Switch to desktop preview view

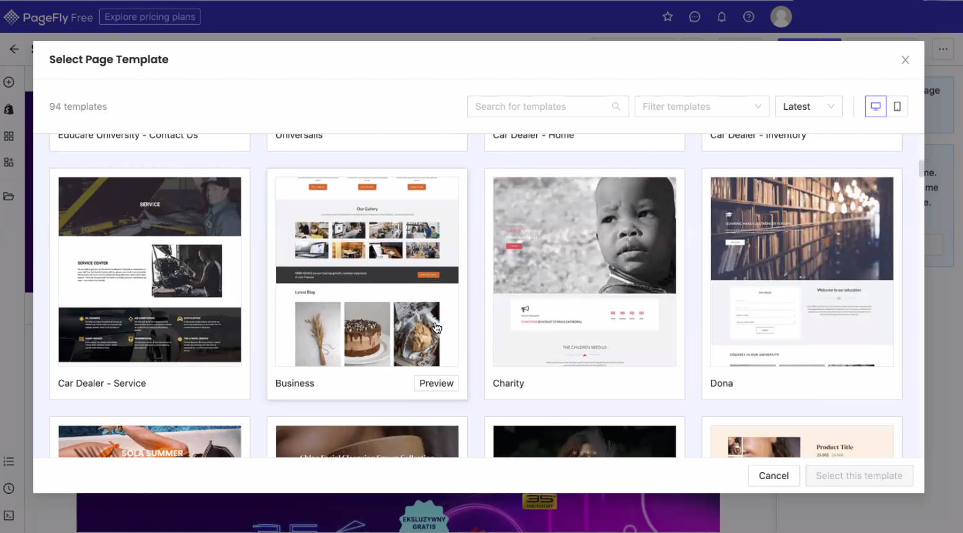click(x=876, y=107)
